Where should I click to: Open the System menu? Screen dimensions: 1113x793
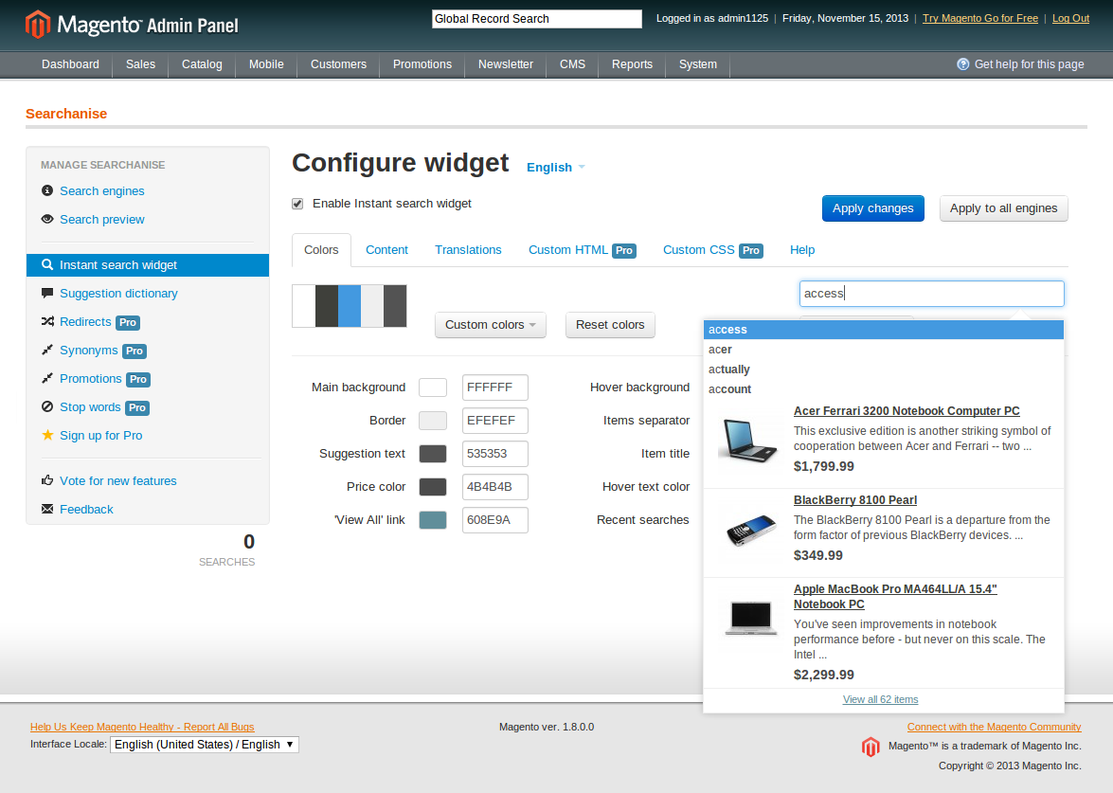click(x=698, y=63)
